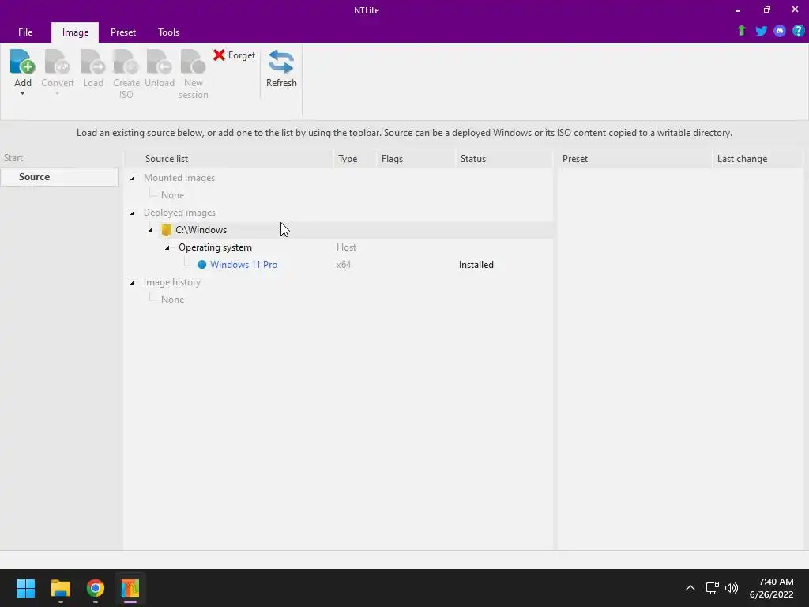Collapse the Operating system node
809x607 pixels.
pos(167,247)
